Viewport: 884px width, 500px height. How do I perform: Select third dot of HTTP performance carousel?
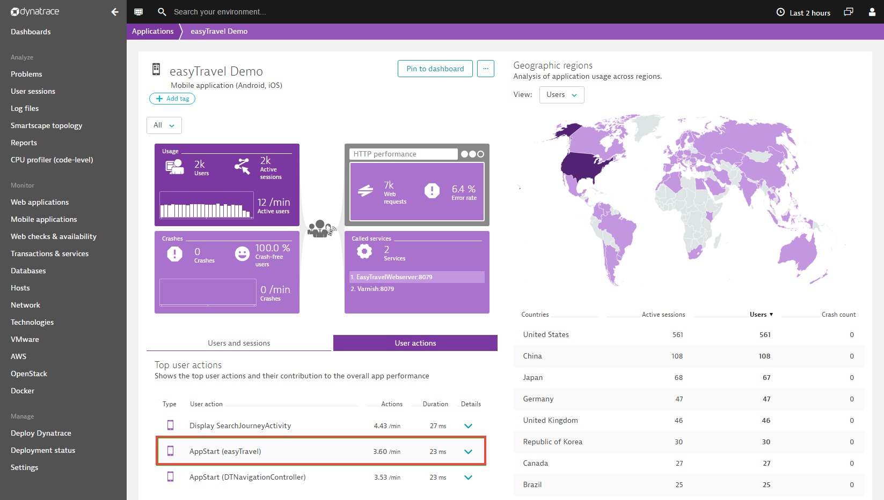480,154
